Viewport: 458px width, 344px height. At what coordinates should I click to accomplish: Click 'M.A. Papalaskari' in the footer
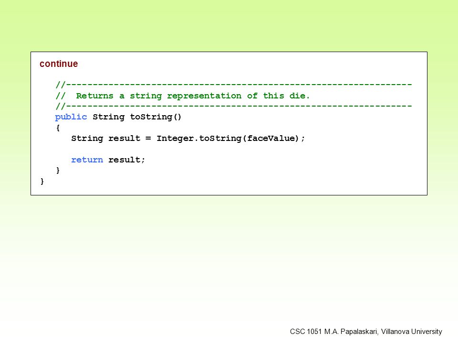coord(352,332)
